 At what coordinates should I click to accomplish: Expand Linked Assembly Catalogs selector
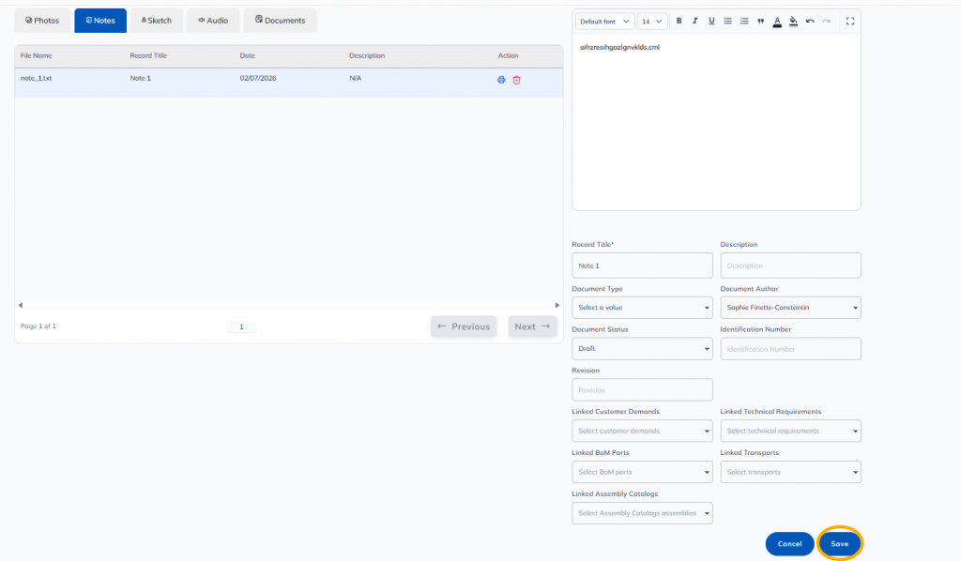pyautogui.click(x=642, y=512)
